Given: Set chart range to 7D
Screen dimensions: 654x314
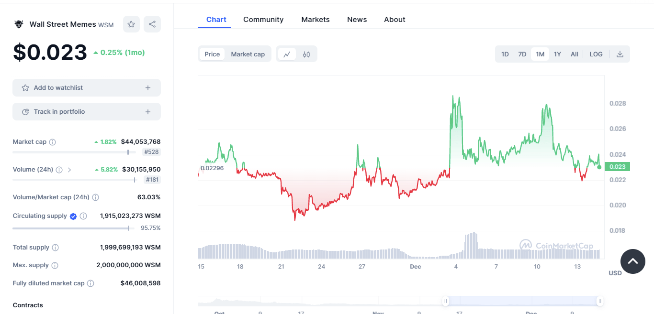Looking at the screenshot, I should tap(522, 54).
